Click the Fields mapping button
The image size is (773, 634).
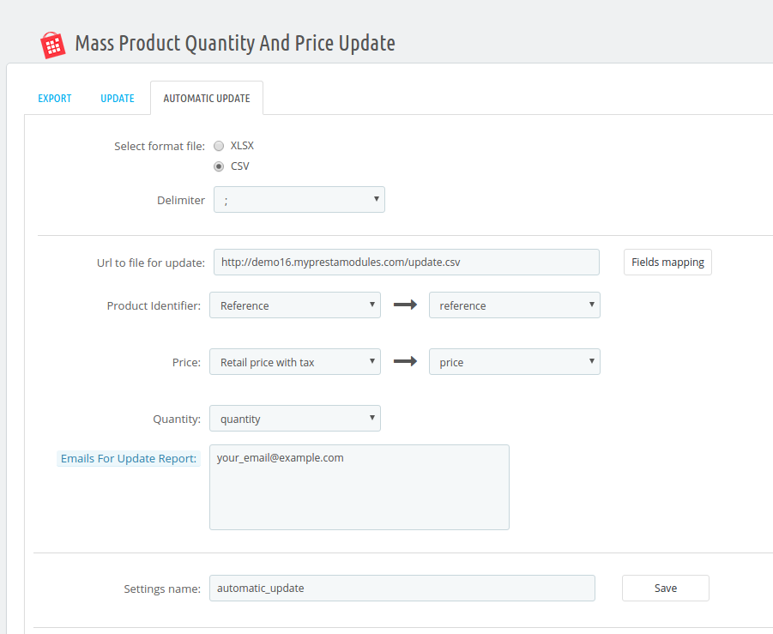(x=667, y=263)
